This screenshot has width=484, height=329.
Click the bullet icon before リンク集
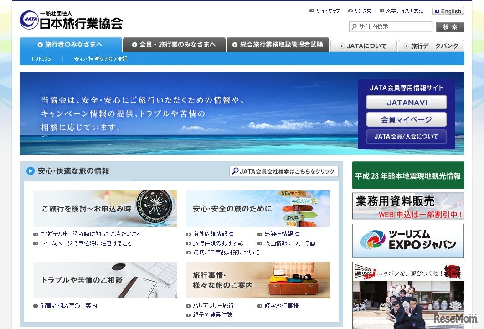[x=350, y=11]
